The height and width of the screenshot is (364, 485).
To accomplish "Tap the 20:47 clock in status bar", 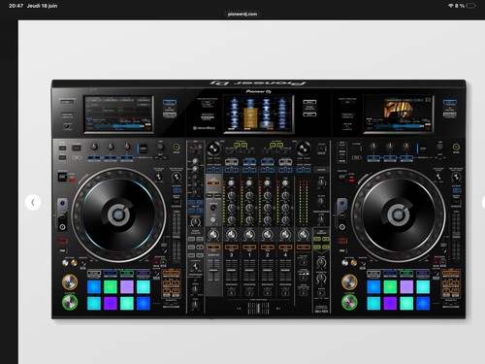I will (x=16, y=6).
